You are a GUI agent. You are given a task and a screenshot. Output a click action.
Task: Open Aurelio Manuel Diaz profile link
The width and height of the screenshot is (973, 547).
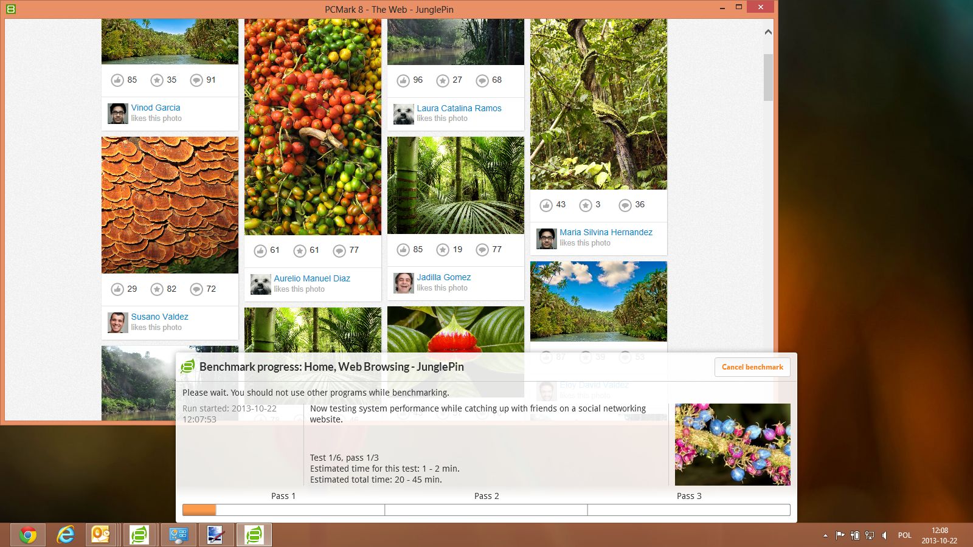(x=312, y=278)
